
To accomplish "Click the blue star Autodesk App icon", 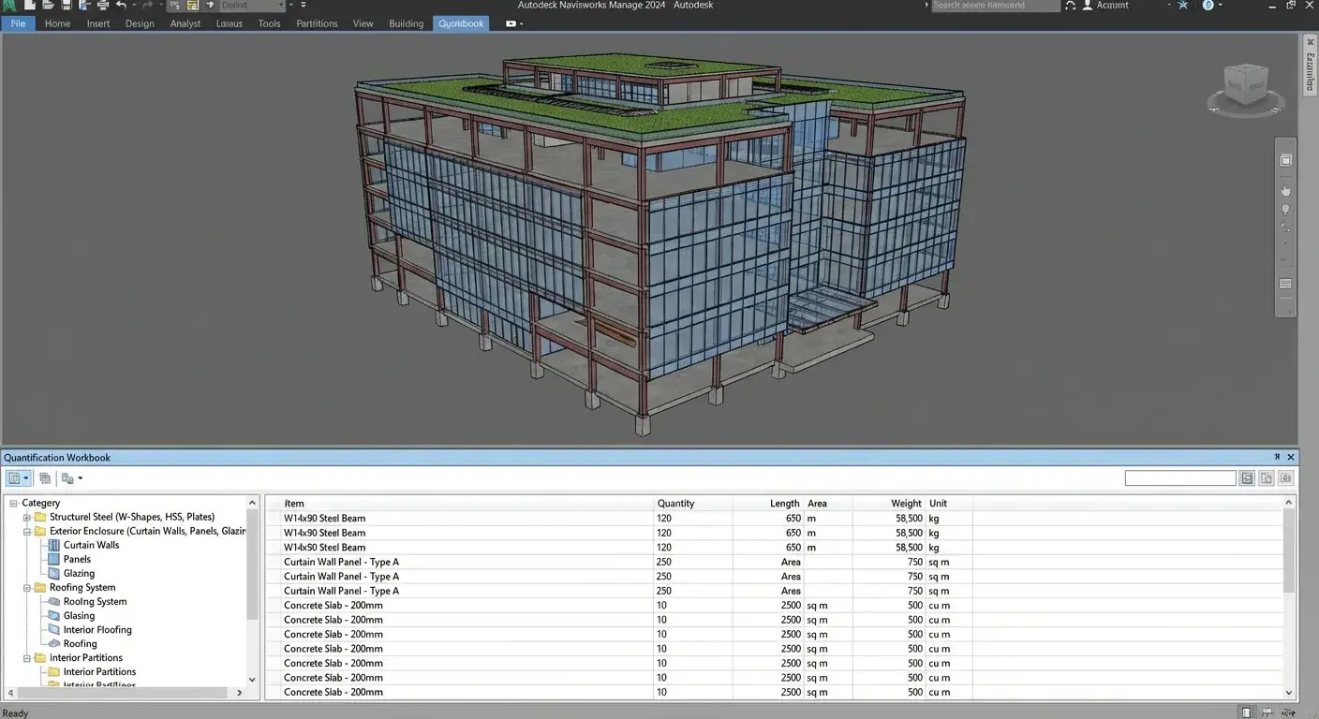I will [x=1183, y=6].
